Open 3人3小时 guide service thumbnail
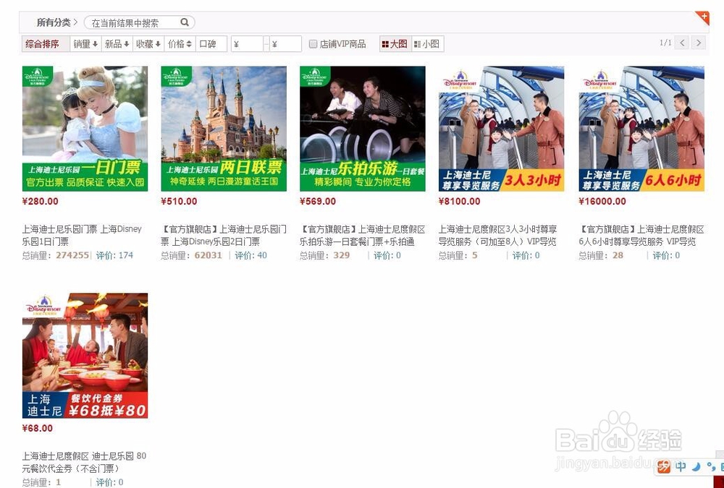Image resolution: width=724 pixels, height=488 pixels. (x=502, y=129)
